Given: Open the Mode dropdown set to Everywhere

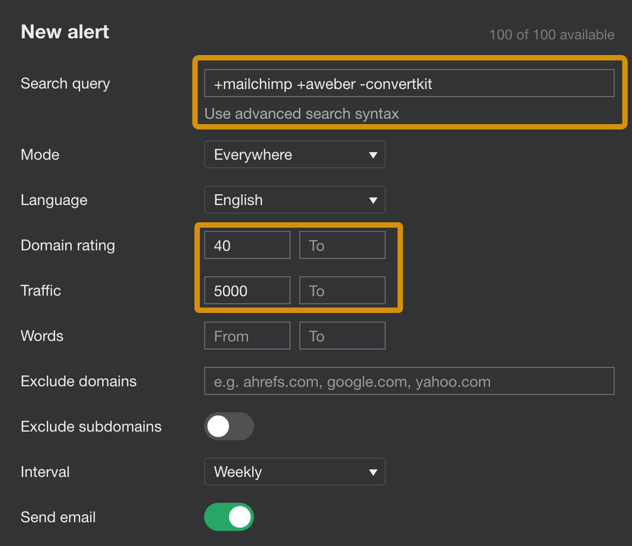Looking at the screenshot, I should pos(294,155).
